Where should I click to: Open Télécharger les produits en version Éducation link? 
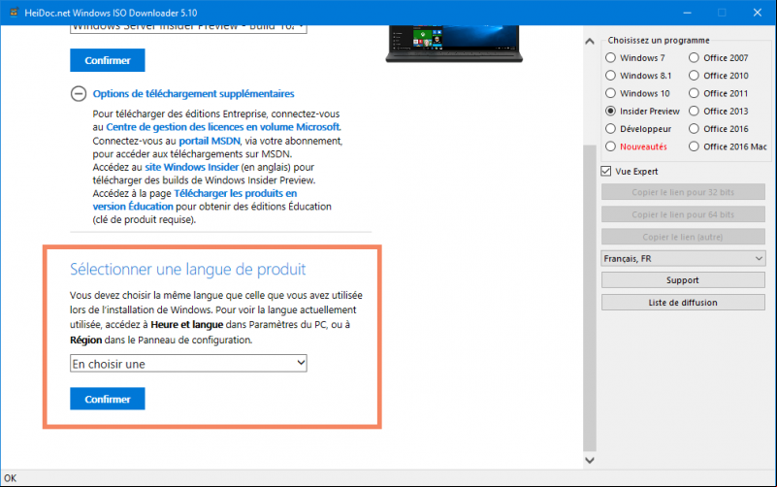(195, 200)
